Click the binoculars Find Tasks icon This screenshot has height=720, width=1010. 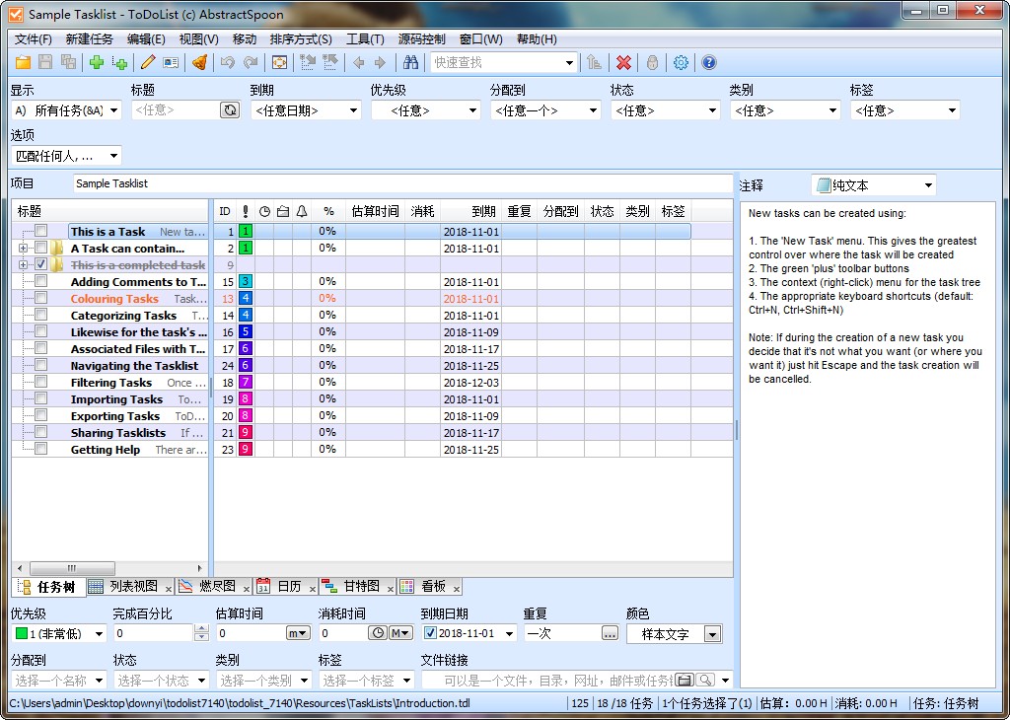pyautogui.click(x=410, y=62)
